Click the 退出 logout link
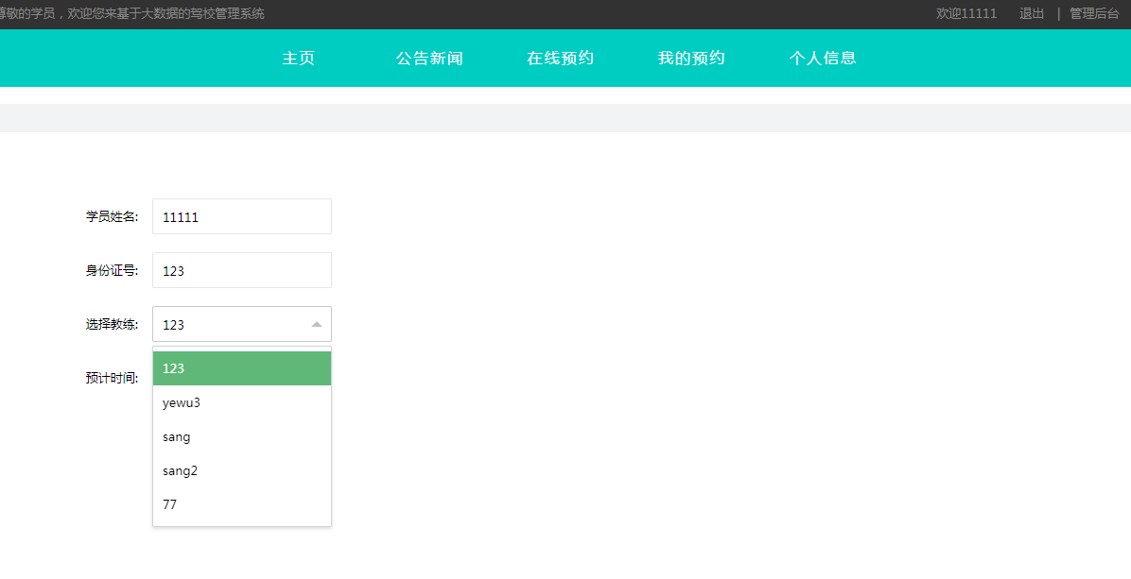Image resolution: width=1131 pixels, height=579 pixels. coord(1032,13)
